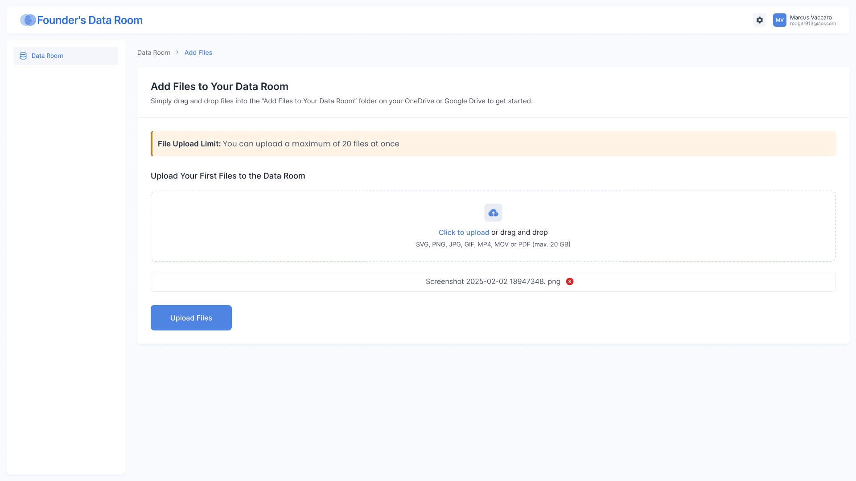Click the MV user avatar

[x=779, y=20]
